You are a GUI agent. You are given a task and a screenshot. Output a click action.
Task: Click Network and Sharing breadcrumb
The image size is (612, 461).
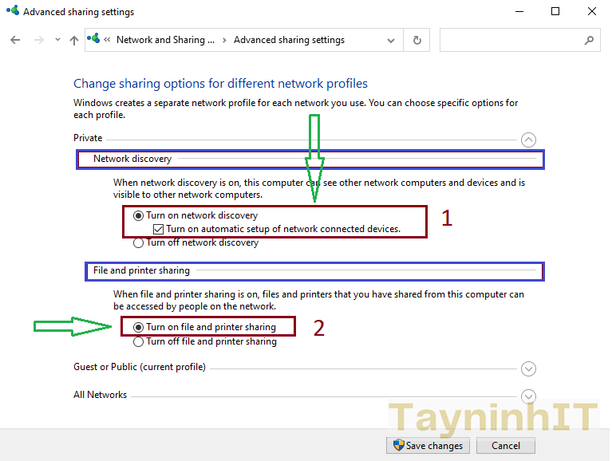165,40
